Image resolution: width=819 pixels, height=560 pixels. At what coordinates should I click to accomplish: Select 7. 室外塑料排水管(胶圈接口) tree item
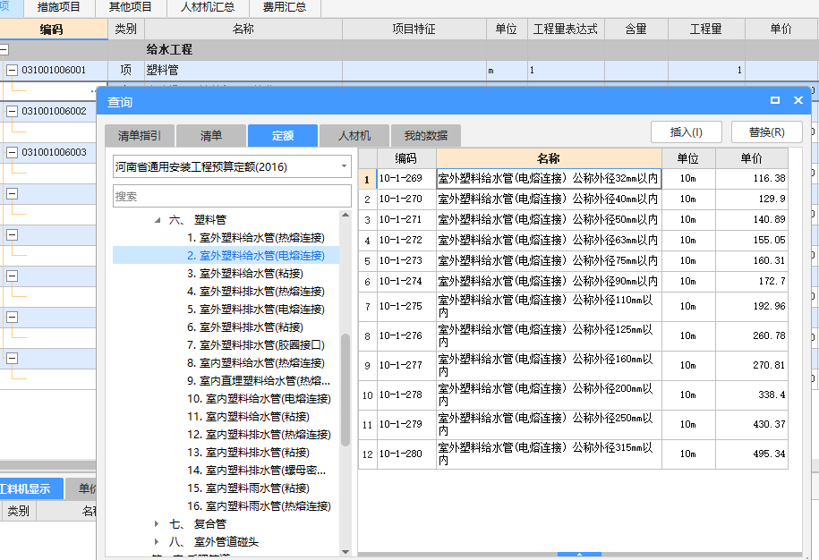(256, 345)
